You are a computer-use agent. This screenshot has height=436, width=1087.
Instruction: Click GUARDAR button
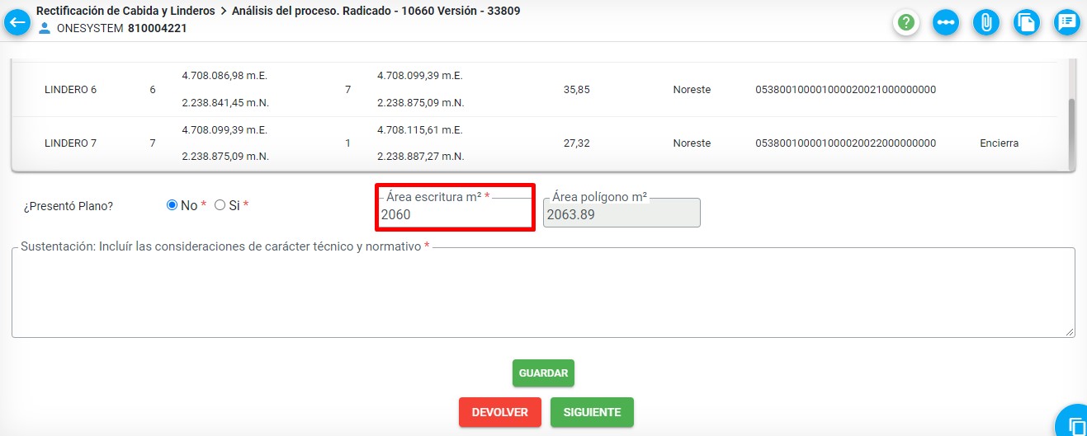coord(543,373)
